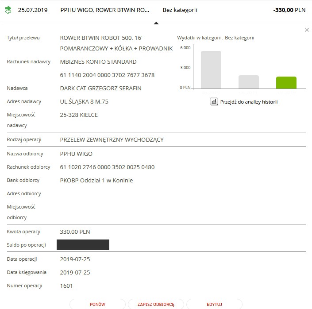Click the history analysis chart icon
The width and height of the screenshot is (312, 309).
(x=214, y=102)
